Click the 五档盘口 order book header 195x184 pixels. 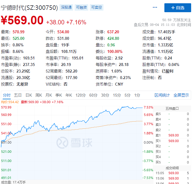tap(172, 108)
